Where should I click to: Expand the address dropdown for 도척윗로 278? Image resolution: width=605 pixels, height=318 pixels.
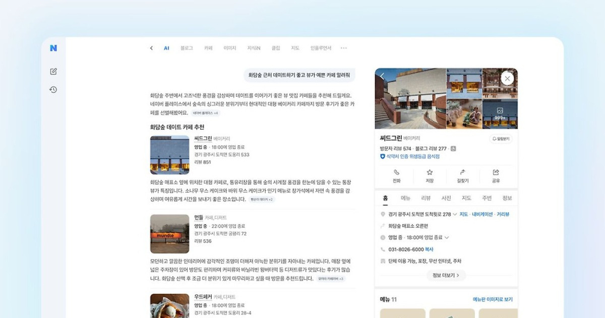tap(455, 213)
